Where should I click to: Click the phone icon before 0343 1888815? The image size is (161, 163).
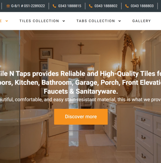pos(54,6)
